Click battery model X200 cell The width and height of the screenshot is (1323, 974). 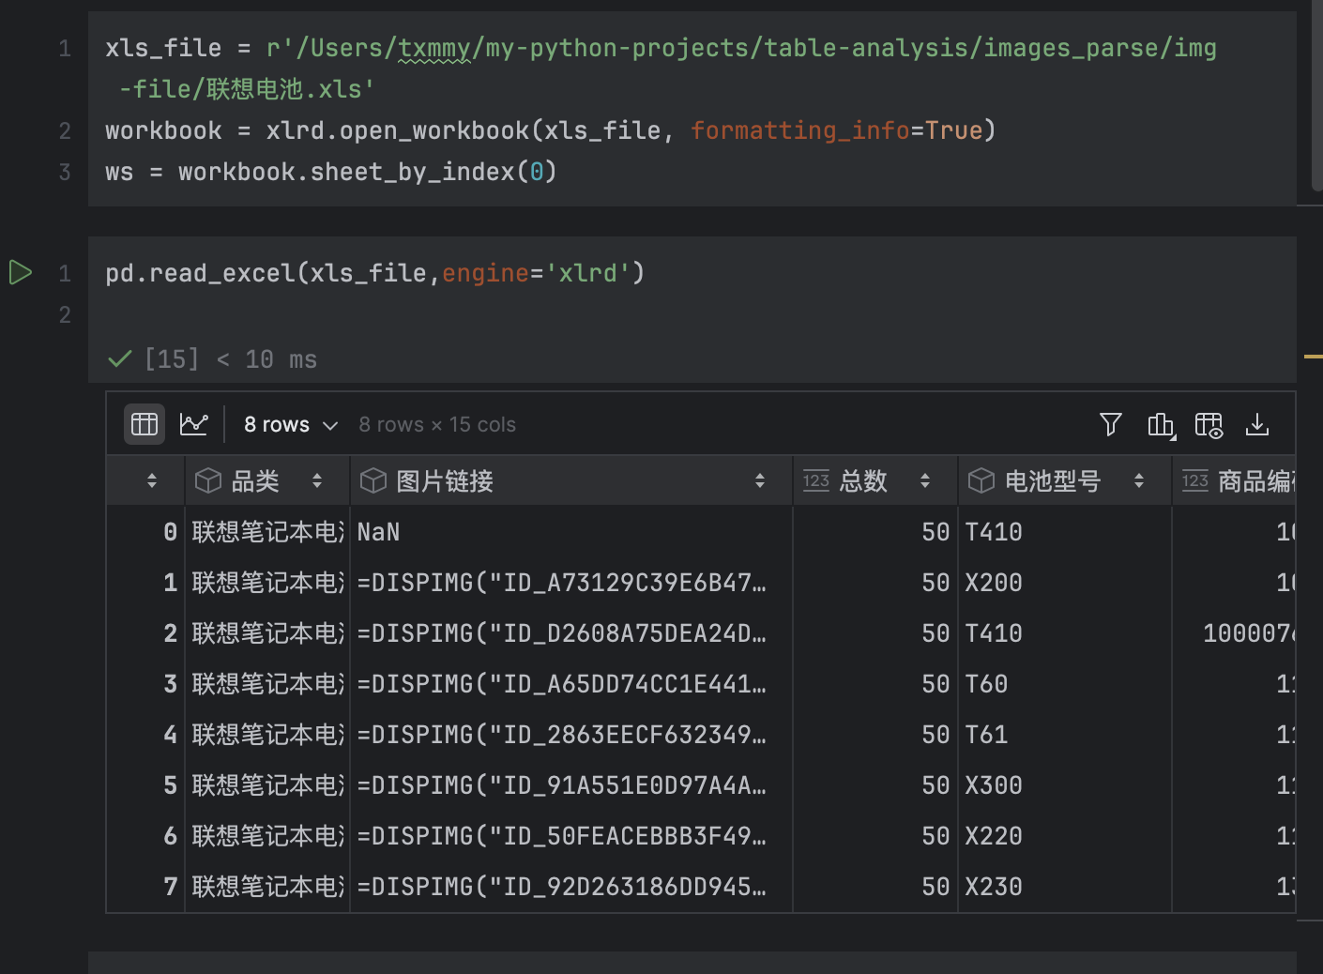pos(1065,582)
